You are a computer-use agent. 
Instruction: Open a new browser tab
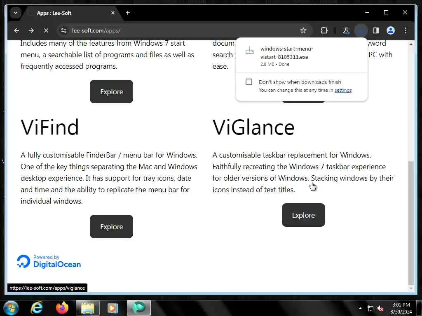tap(128, 13)
